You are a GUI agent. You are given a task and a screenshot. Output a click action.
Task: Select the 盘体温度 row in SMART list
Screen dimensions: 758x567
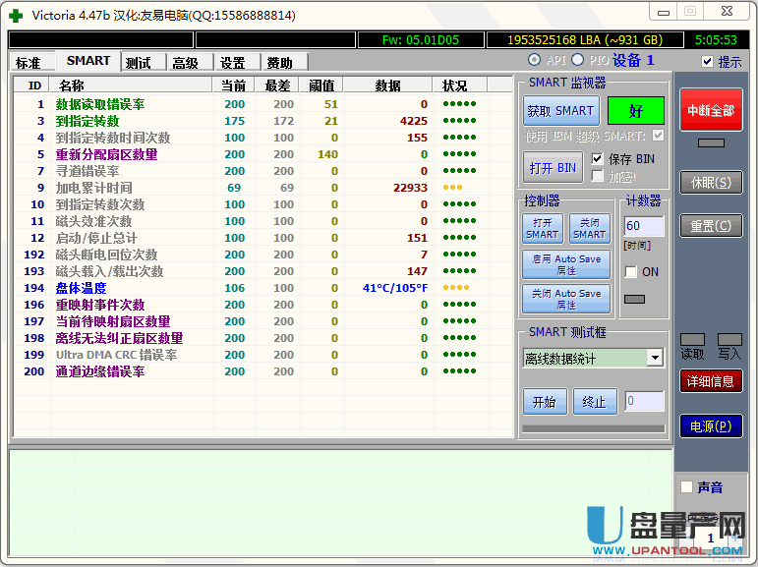coord(81,288)
